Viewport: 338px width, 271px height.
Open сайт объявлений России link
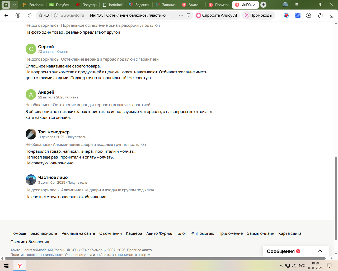[45, 250]
